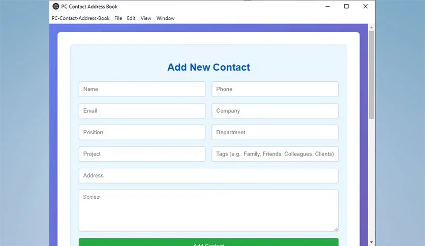Select the Department input field

pos(275,132)
